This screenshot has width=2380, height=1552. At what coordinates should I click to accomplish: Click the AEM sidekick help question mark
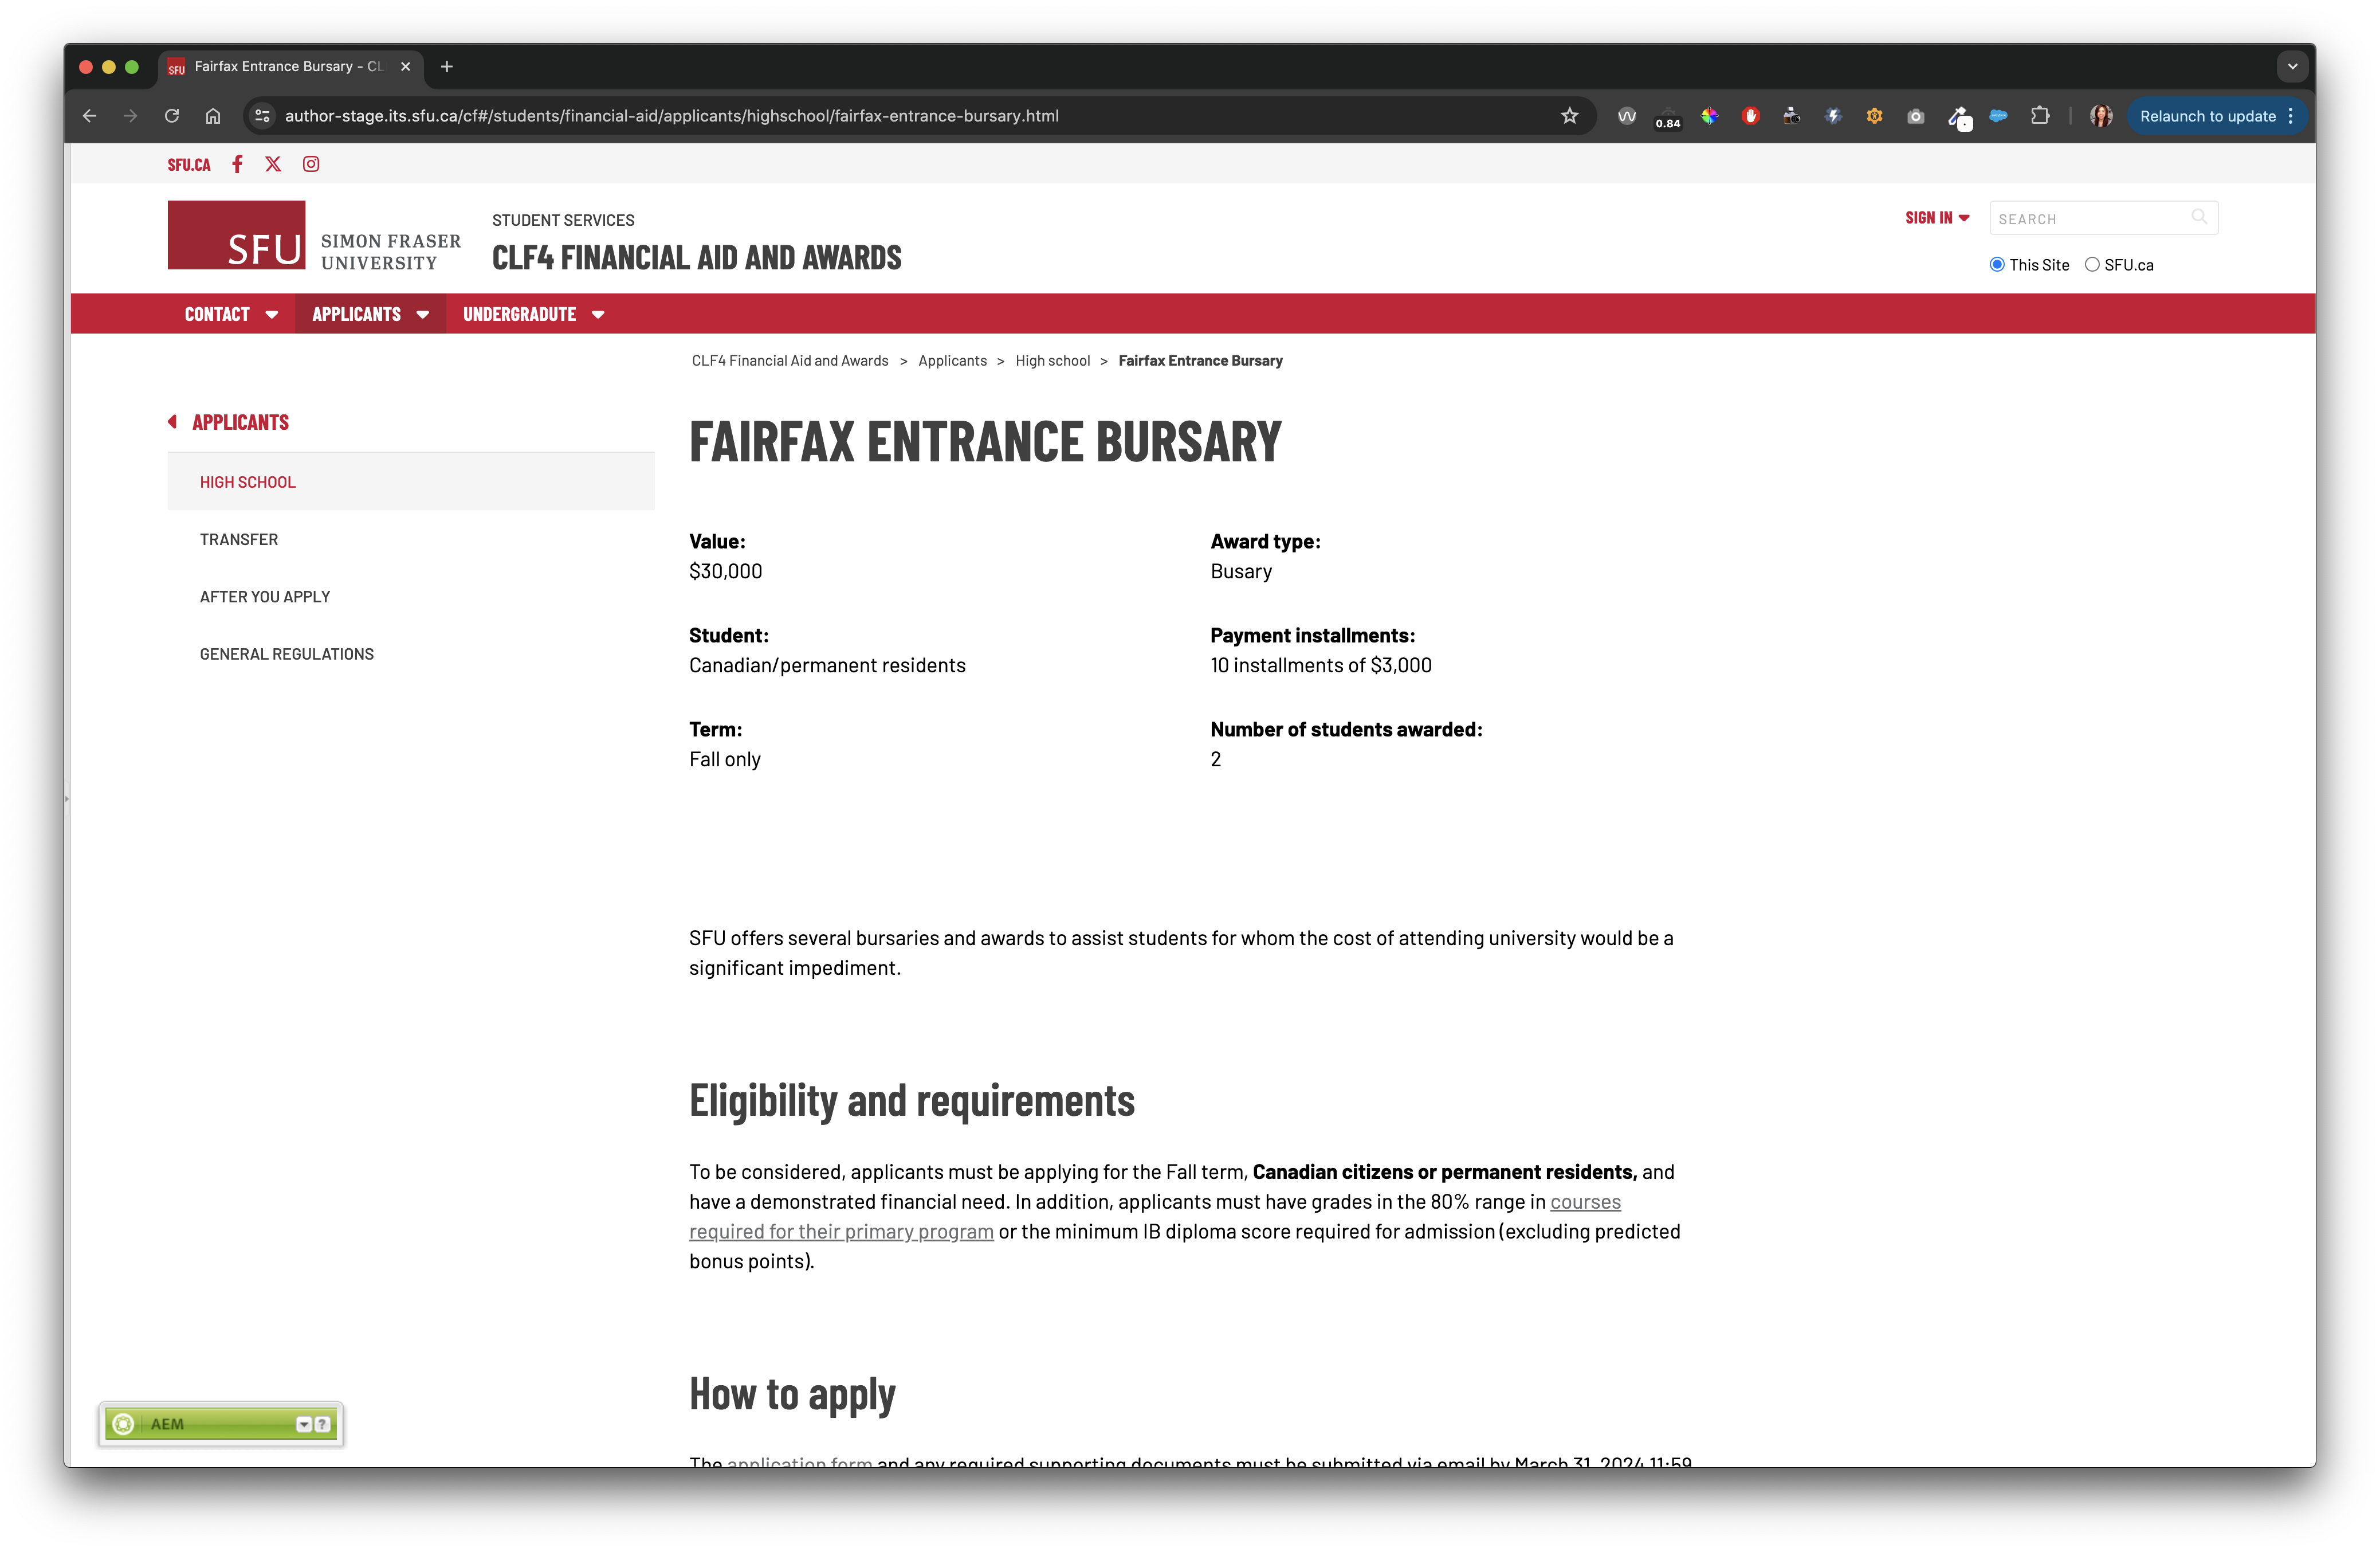pos(322,1424)
